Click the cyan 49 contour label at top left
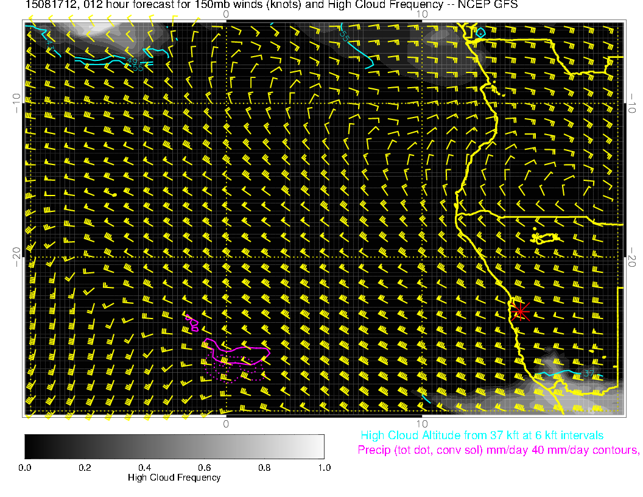Screen dimensions: 643x497 point(132,61)
